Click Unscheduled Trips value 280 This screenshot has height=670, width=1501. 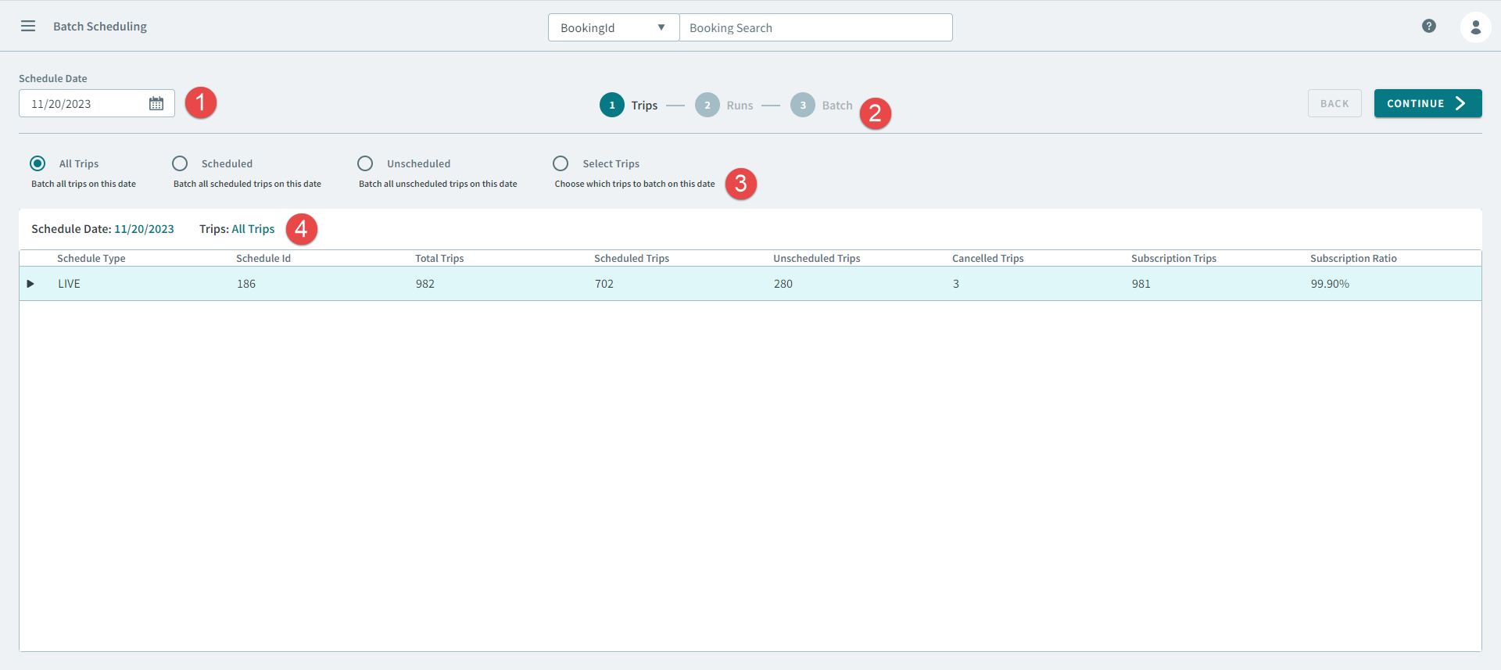783,284
